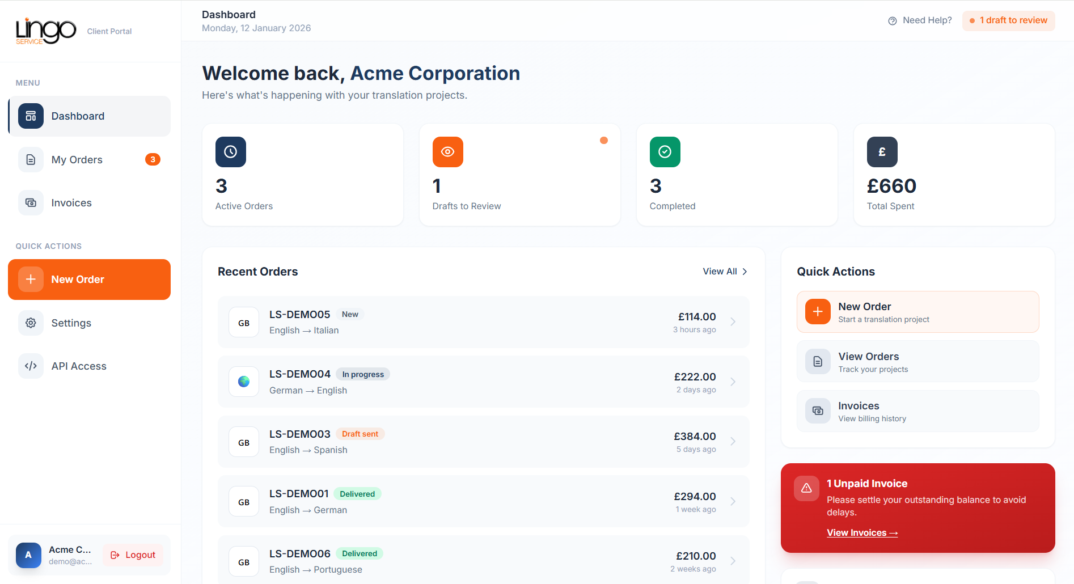Open the Dashboard menu entry
Screen dimensions: 1074x584
click(x=78, y=116)
